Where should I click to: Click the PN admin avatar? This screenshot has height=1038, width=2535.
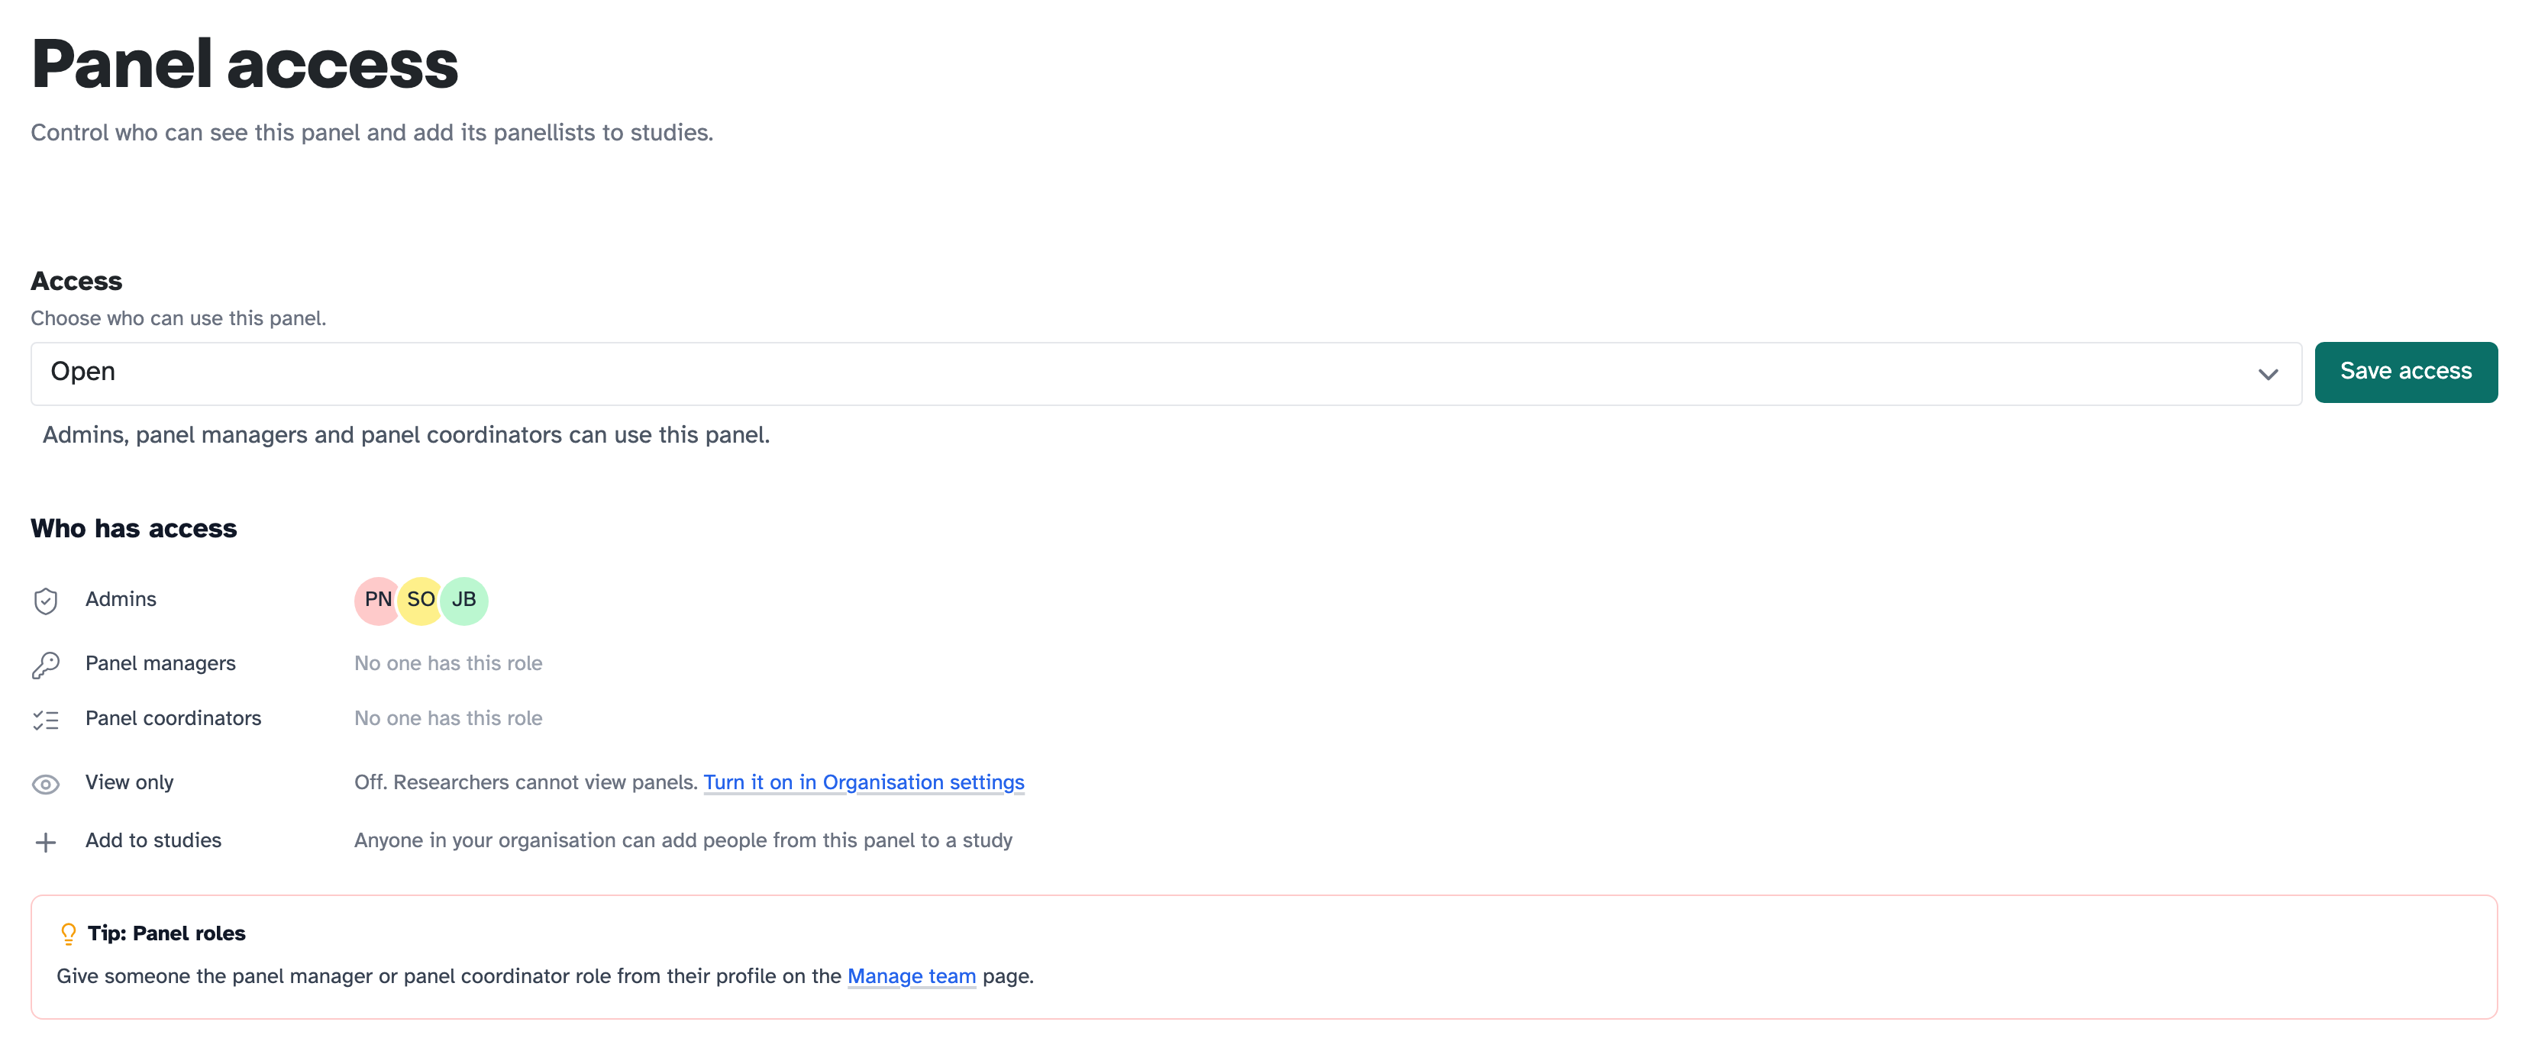[x=377, y=600]
